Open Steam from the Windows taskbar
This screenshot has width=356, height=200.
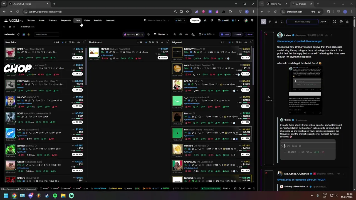pyautogui.click(x=47, y=196)
